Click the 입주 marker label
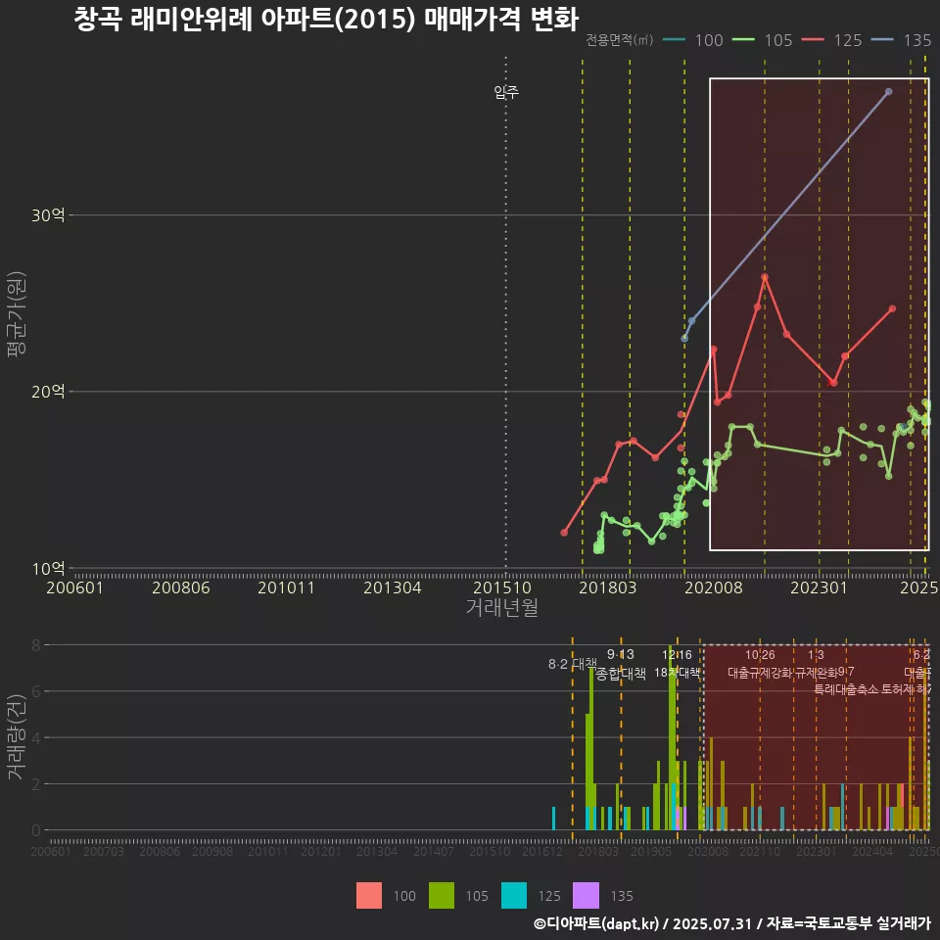 [x=506, y=92]
